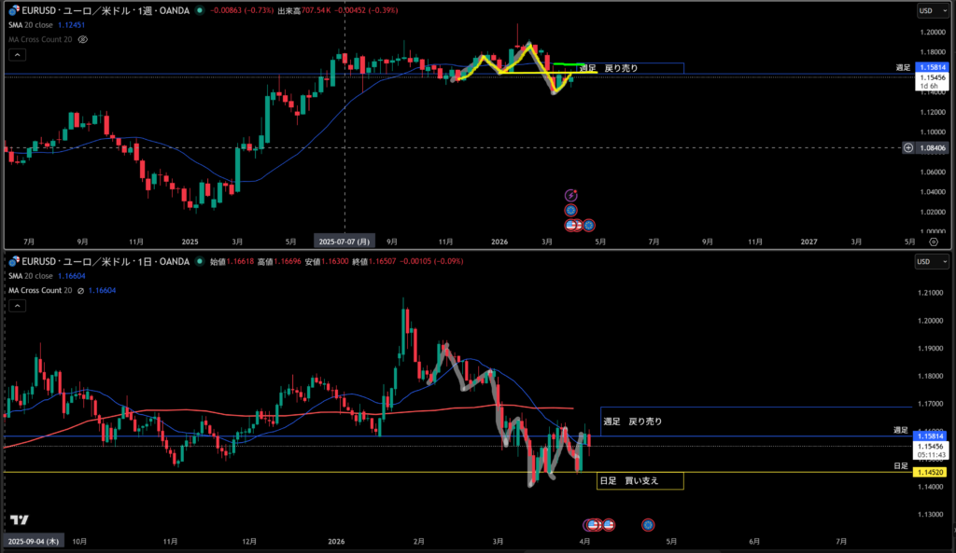Select the SMA 20 close legend in the daily chart

[x=31, y=277]
